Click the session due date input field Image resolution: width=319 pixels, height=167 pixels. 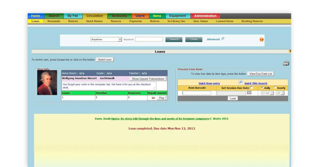231,93
